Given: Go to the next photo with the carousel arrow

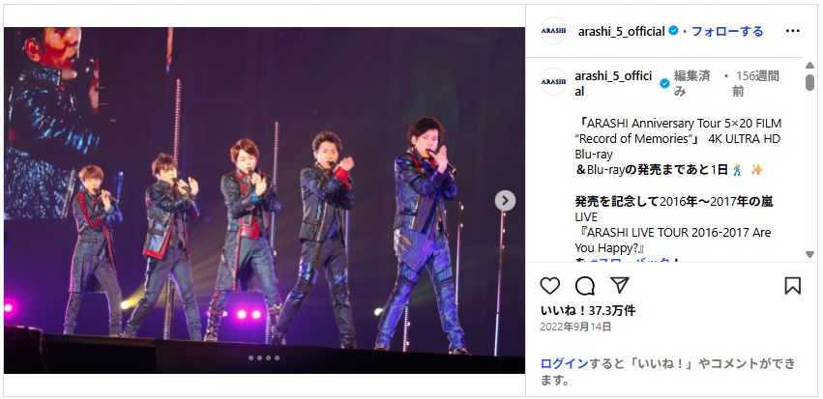Looking at the screenshot, I should [x=505, y=200].
